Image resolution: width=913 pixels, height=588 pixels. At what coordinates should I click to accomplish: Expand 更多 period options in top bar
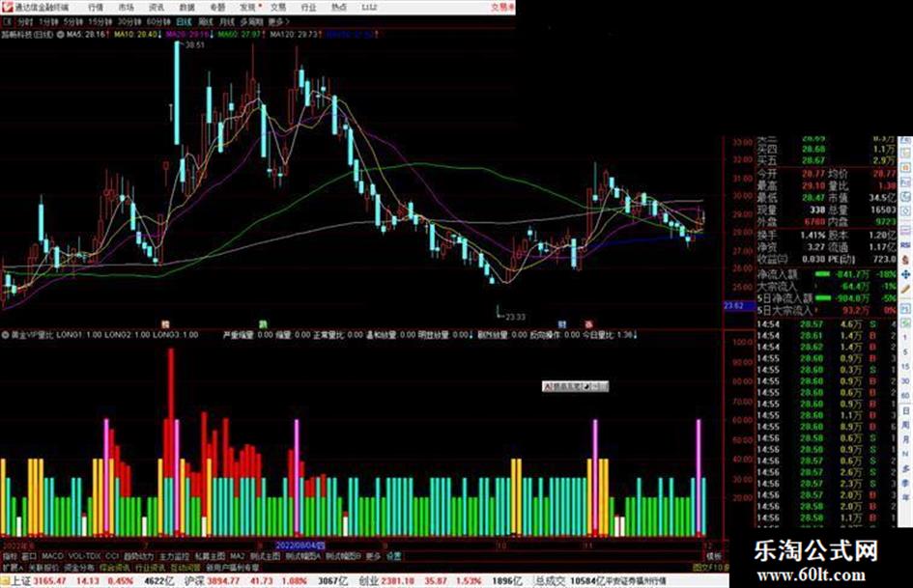pyautogui.click(x=278, y=21)
